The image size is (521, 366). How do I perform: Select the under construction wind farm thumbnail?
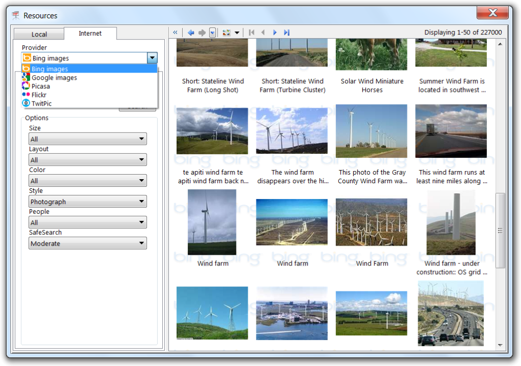click(x=451, y=222)
